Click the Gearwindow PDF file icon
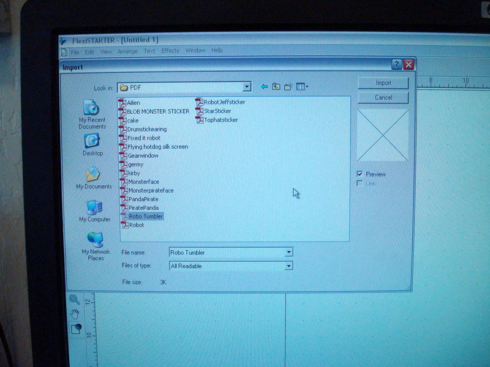 tap(124, 155)
